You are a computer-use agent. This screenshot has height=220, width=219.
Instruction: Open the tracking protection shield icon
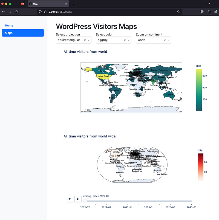[x=40, y=12]
